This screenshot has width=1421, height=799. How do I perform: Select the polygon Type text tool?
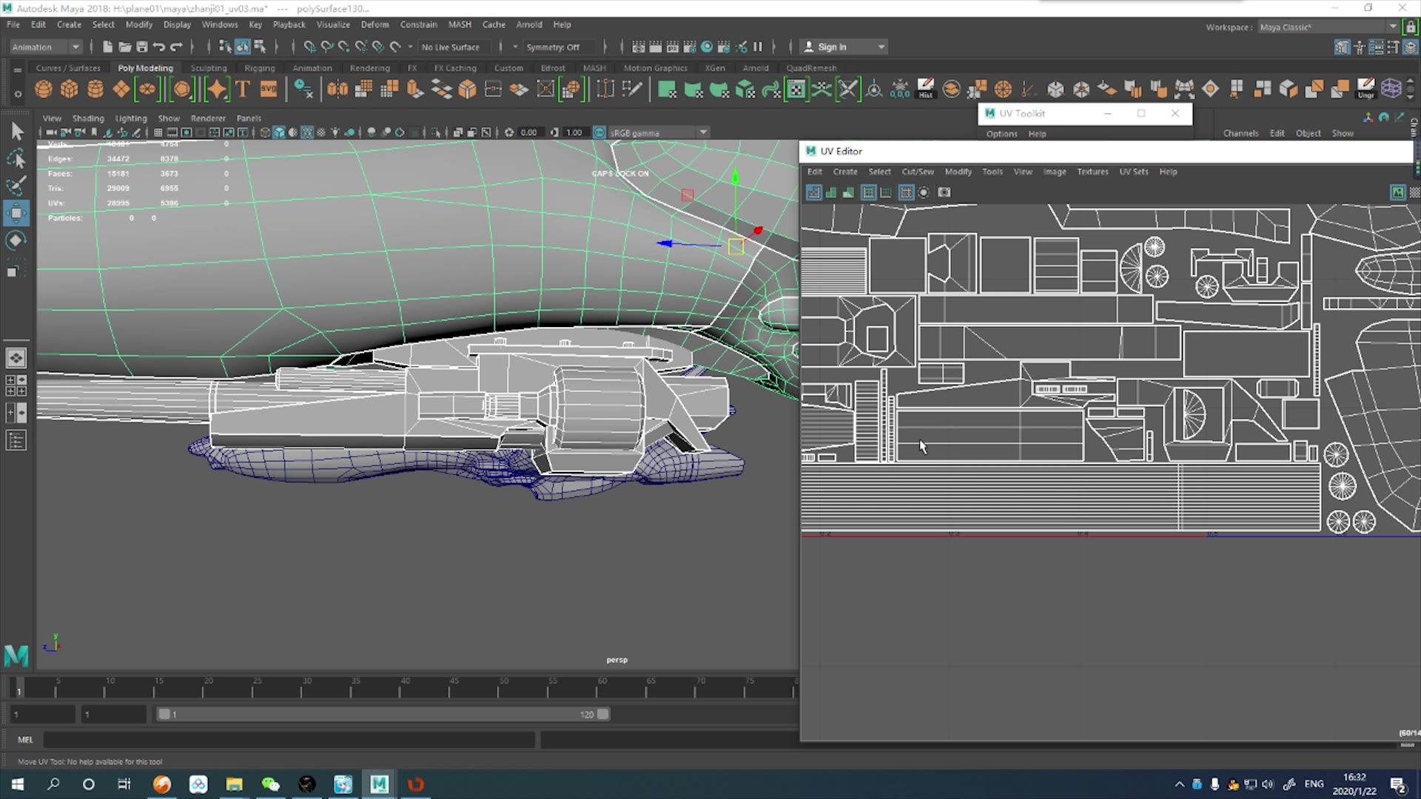243,90
